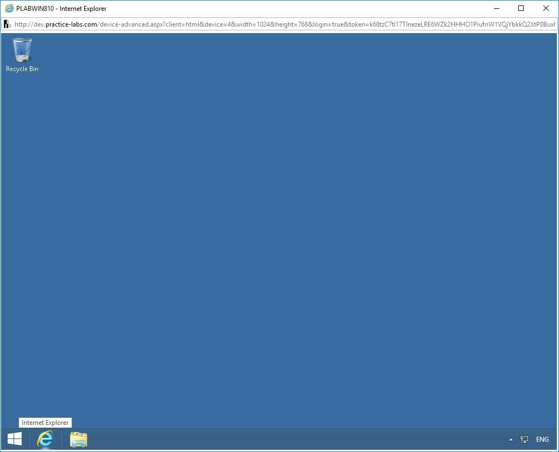
Task: Click the blue desktop background
Action: pyautogui.click(x=271, y=217)
